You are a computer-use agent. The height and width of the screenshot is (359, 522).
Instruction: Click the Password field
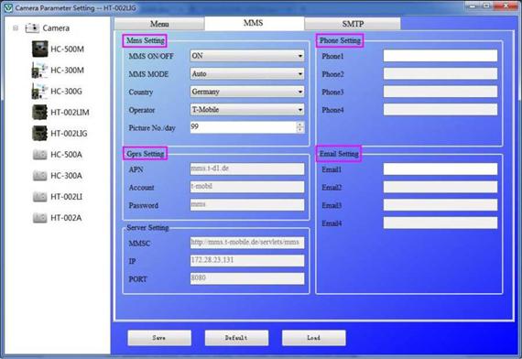pyautogui.click(x=247, y=205)
